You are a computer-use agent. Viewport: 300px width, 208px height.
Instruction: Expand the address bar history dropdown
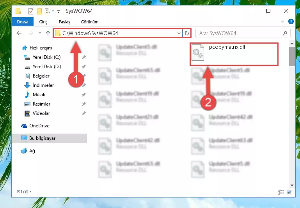click(179, 33)
